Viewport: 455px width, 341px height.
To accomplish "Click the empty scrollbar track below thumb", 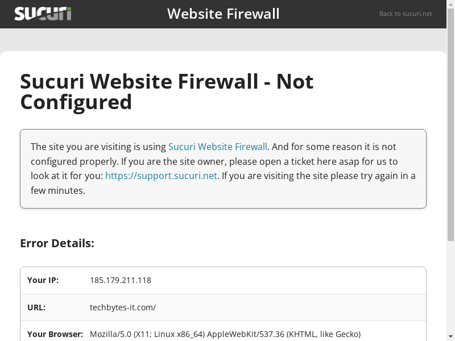I will click(x=450, y=287).
